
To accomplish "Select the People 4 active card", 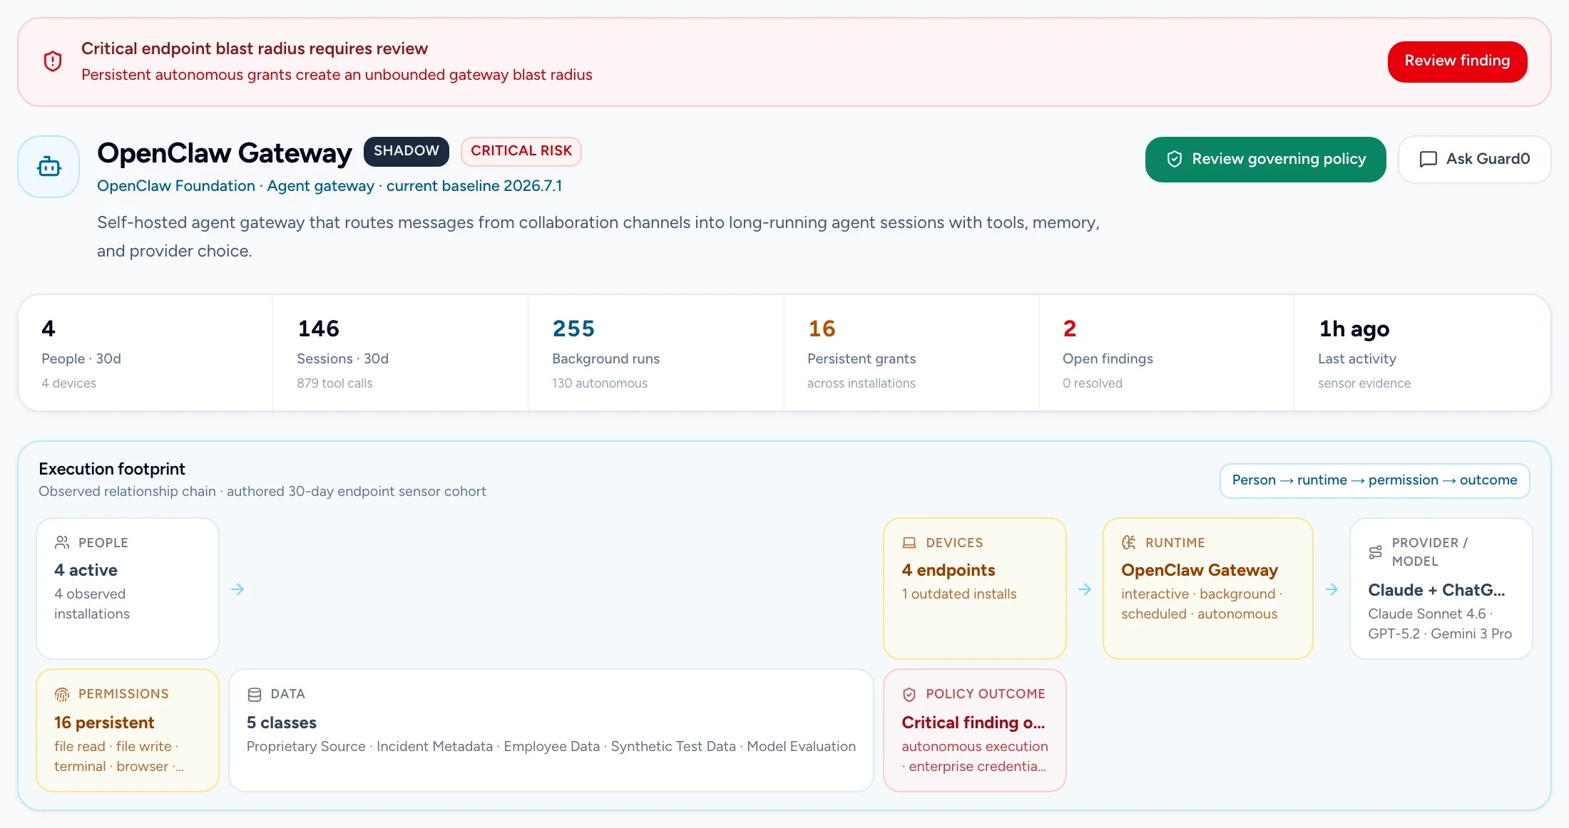I will [x=128, y=588].
